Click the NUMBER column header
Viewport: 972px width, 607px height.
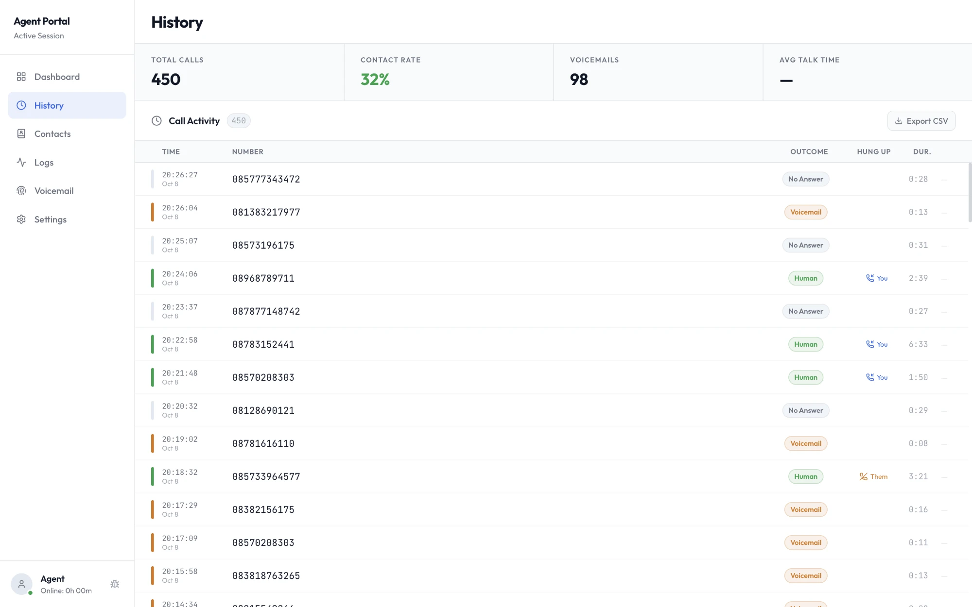[248, 152]
